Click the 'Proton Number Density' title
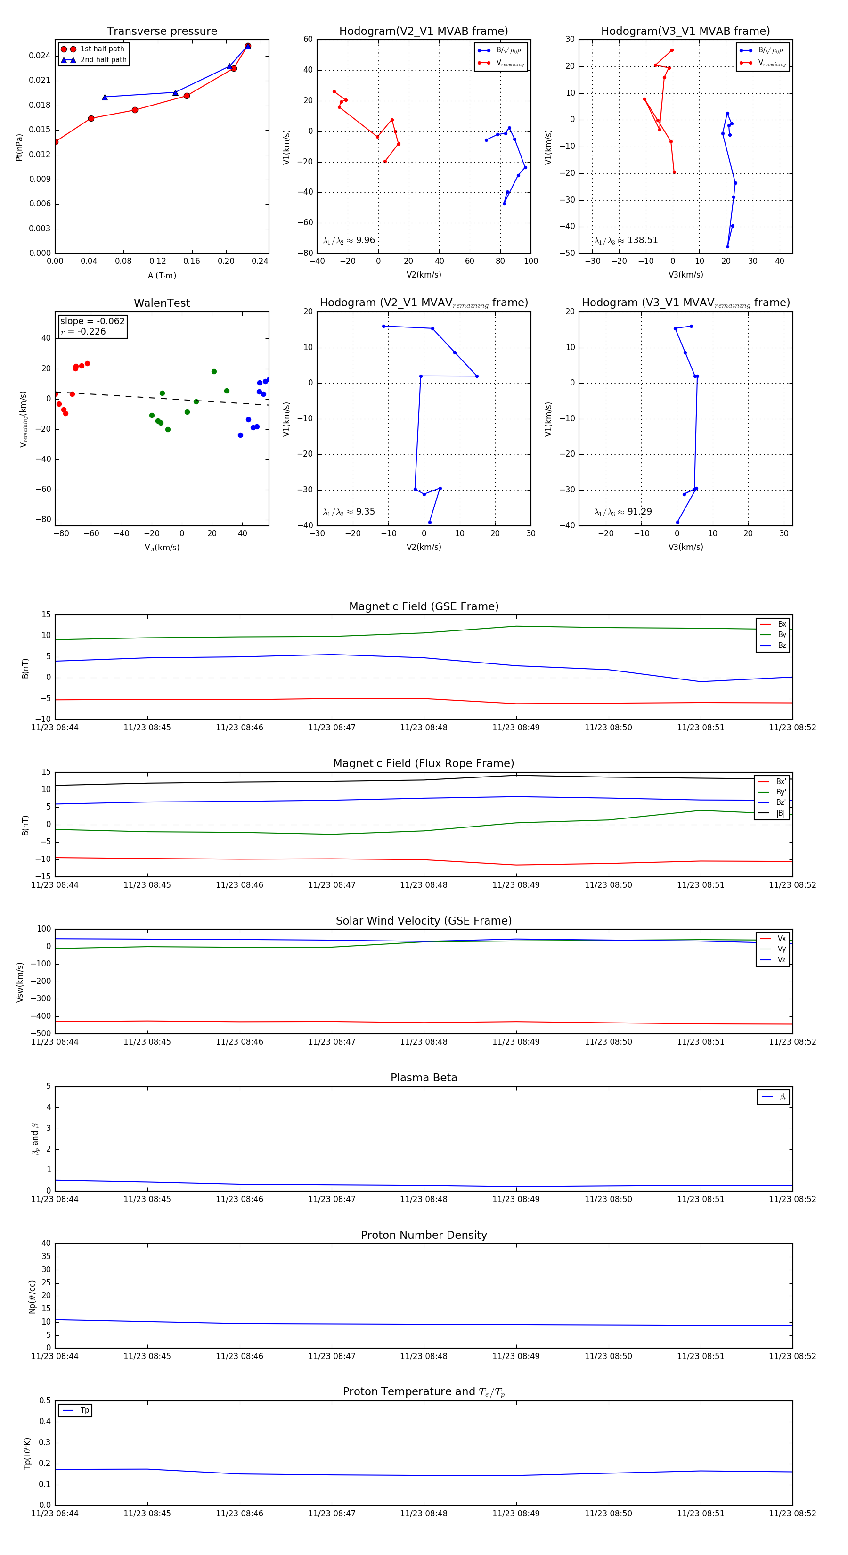The width and height of the screenshot is (848, 1555). click(x=424, y=1235)
